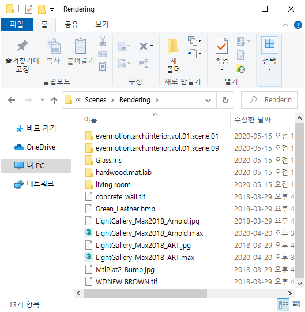Click the Open icon in ribbon
Viewport: 305px width, 312px height.
coord(241,42)
